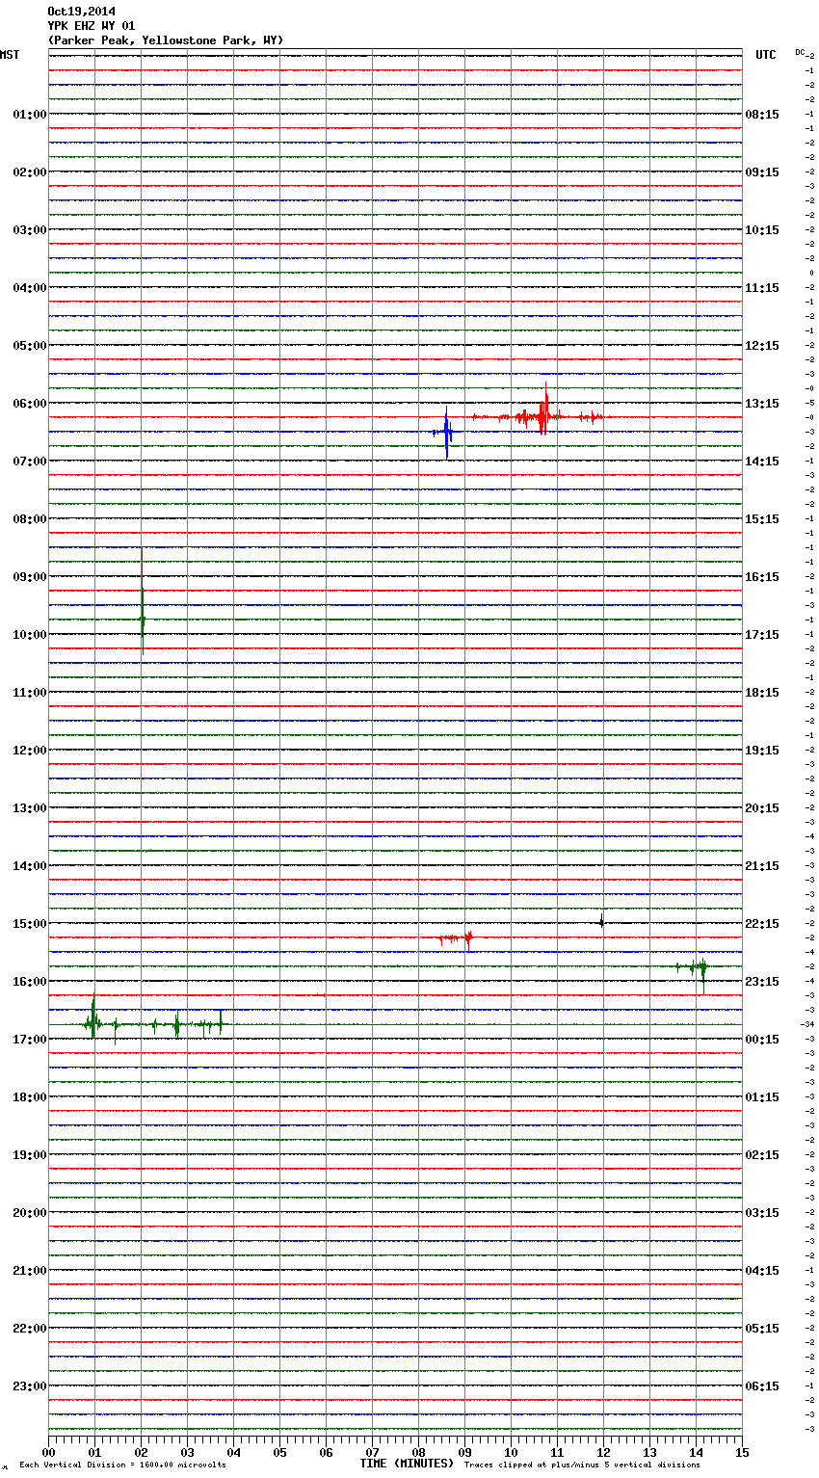Click the 10:15 UTC time label
Viewport: 819px width, 1478px height.
[x=762, y=230]
